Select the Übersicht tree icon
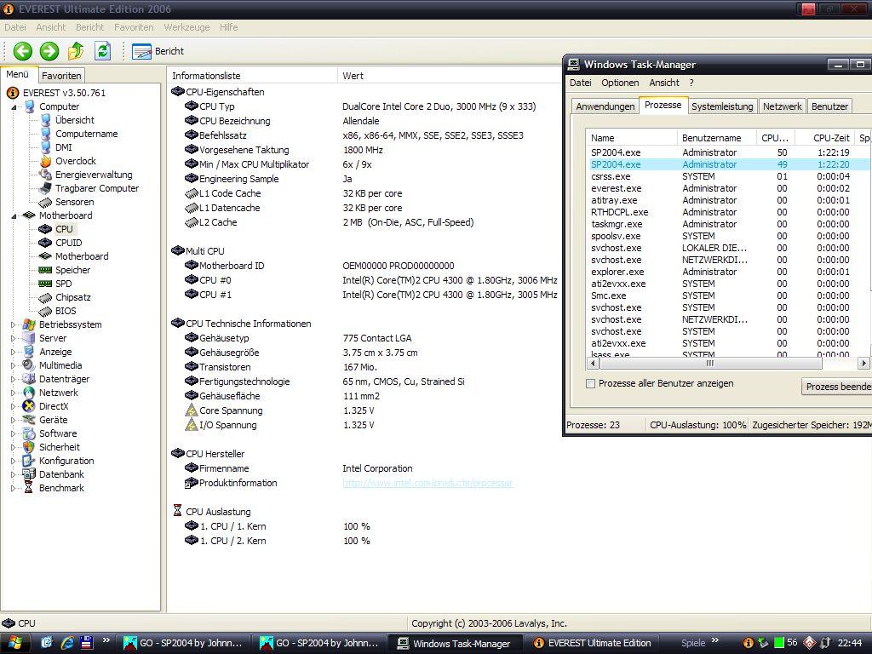The image size is (872, 654). [x=46, y=120]
